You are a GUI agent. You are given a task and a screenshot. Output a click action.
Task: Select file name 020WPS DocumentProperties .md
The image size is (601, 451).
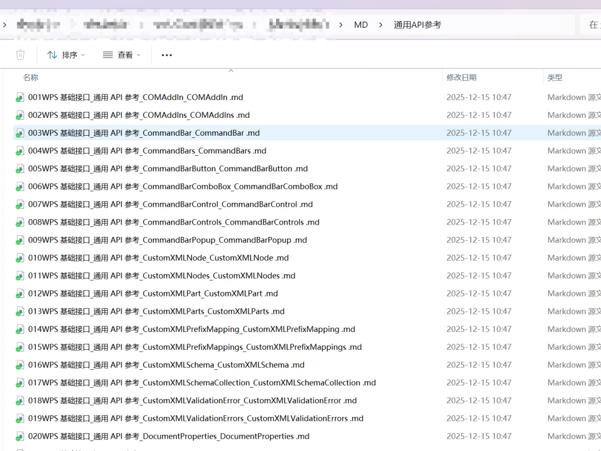click(169, 437)
